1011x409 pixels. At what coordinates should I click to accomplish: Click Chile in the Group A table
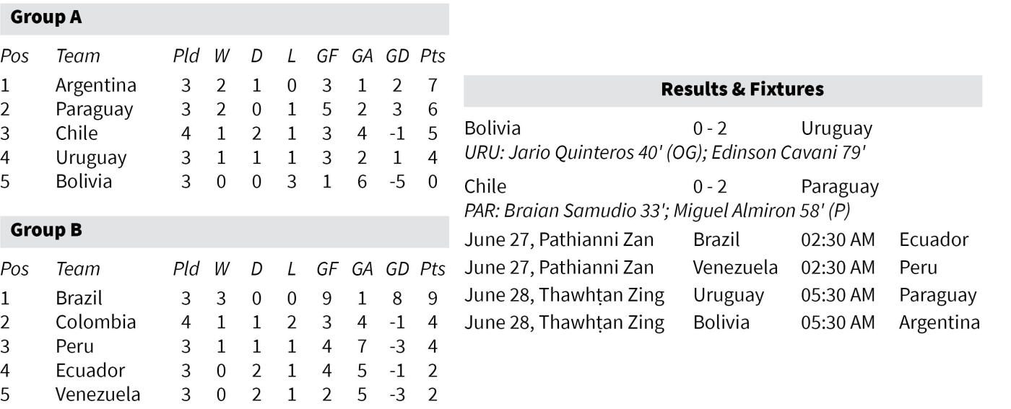(77, 133)
